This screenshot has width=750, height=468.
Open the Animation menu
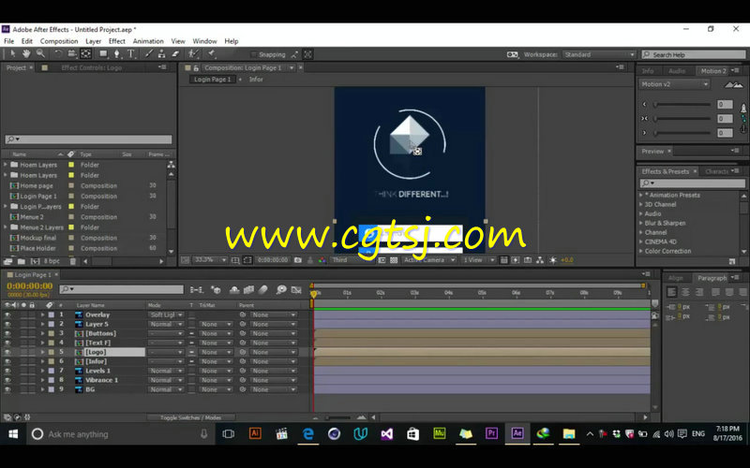tap(148, 41)
